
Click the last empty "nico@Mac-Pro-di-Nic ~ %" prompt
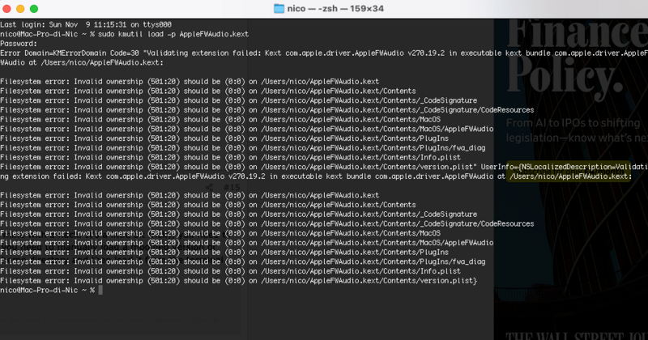(47, 291)
